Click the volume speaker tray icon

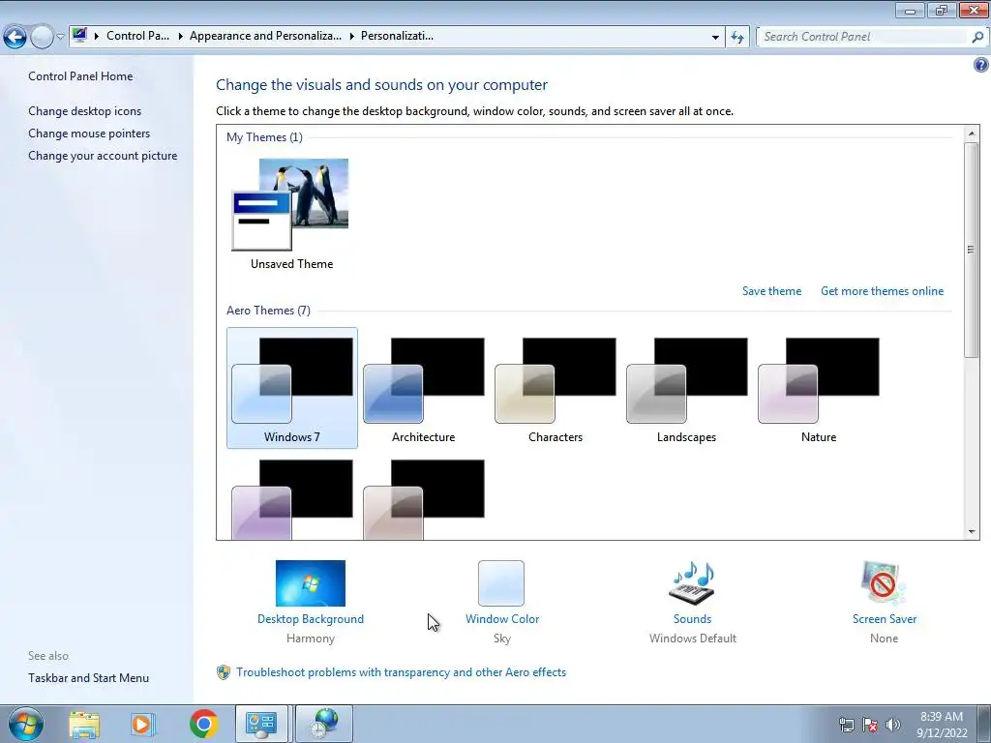(893, 725)
